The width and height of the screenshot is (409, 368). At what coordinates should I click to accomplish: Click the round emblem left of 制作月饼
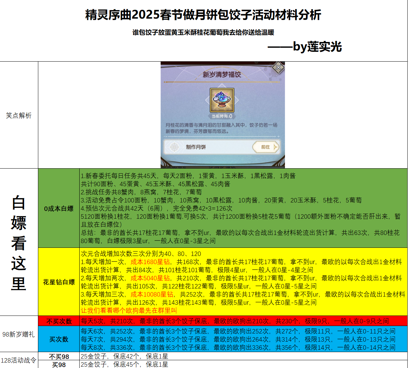point(175,147)
